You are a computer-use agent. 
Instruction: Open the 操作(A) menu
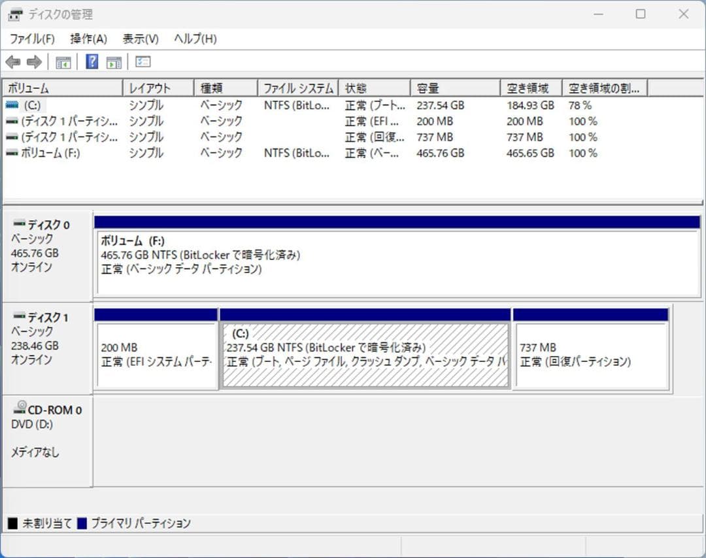click(87, 39)
